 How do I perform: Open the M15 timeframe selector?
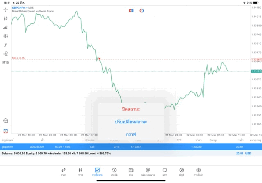point(5,63)
